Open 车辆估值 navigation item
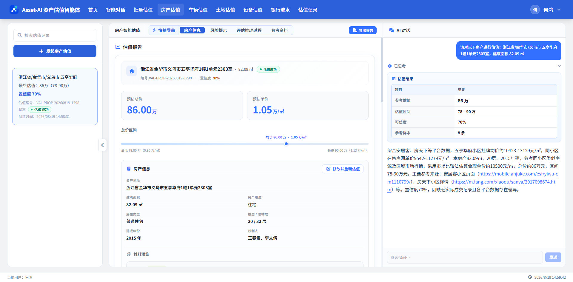This screenshot has width=573, height=282. tap(198, 10)
